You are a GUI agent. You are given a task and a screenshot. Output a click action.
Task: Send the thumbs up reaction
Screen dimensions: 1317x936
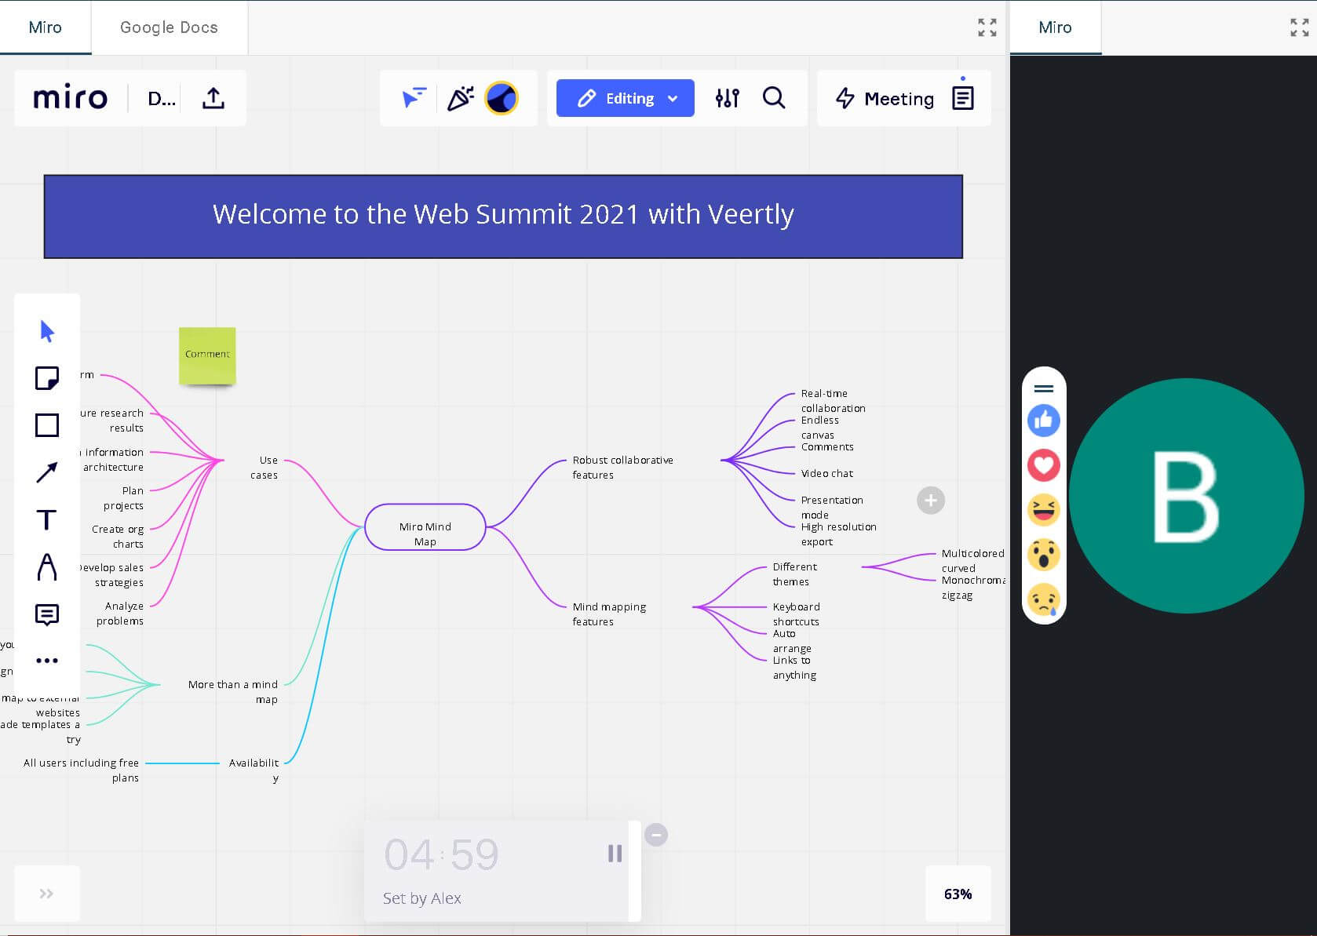(x=1044, y=421)
